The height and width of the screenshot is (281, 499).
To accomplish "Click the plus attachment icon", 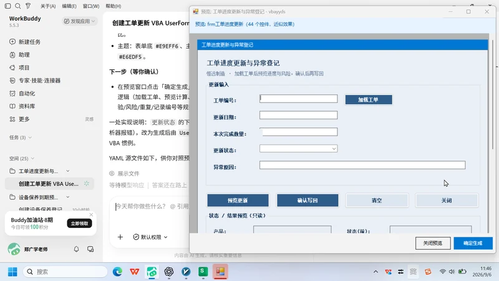I will tap(120, 237).
